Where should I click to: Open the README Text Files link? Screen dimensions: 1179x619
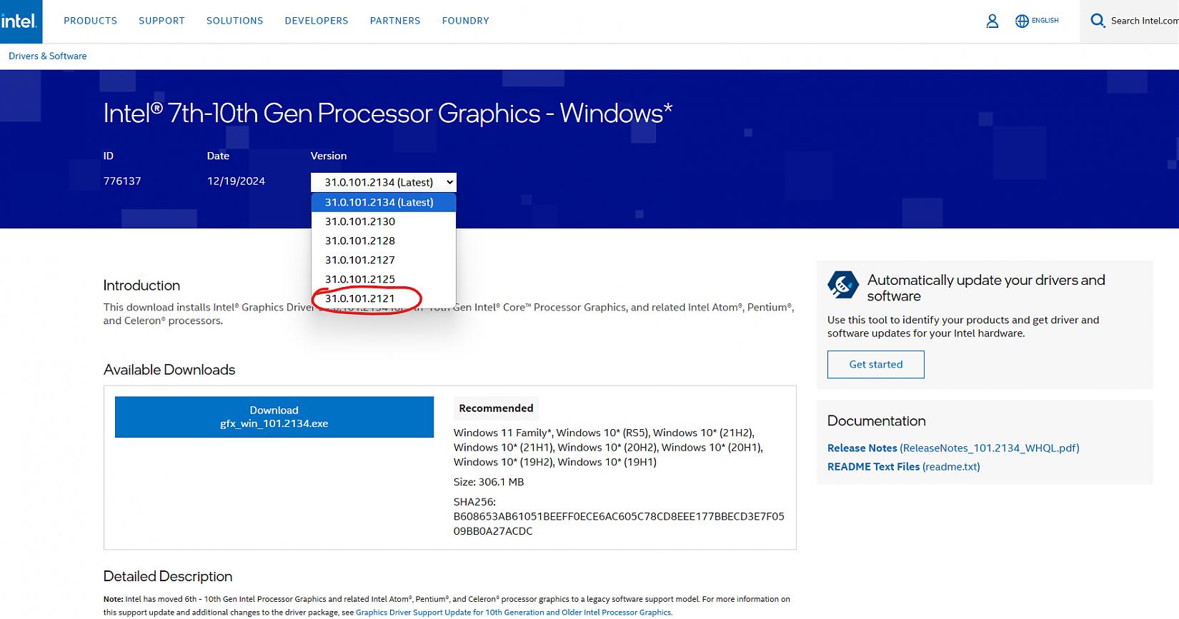[x=904, y=467]
